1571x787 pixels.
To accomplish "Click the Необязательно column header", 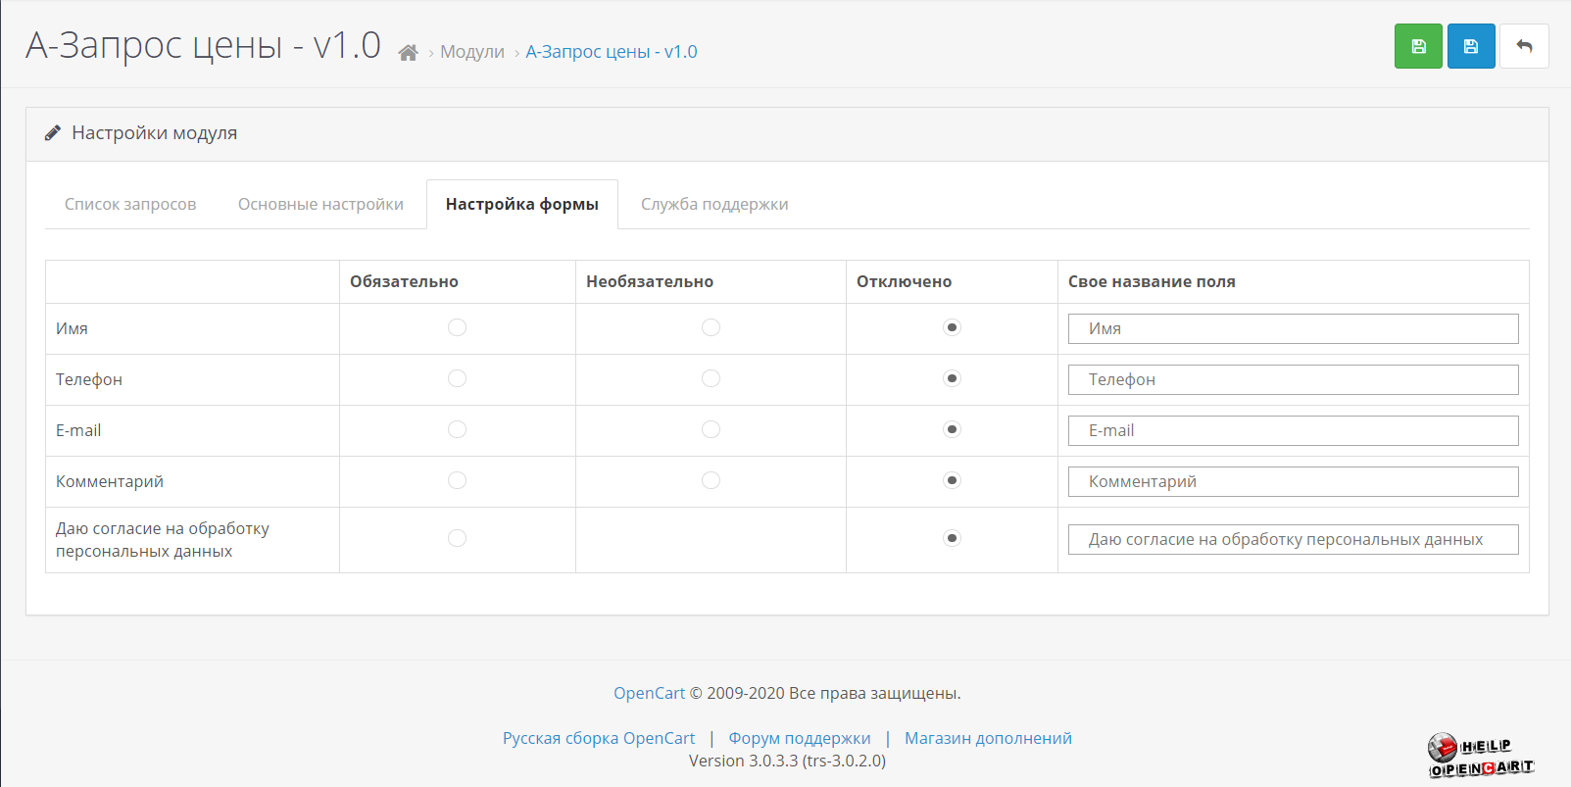I will coord(650,281).
